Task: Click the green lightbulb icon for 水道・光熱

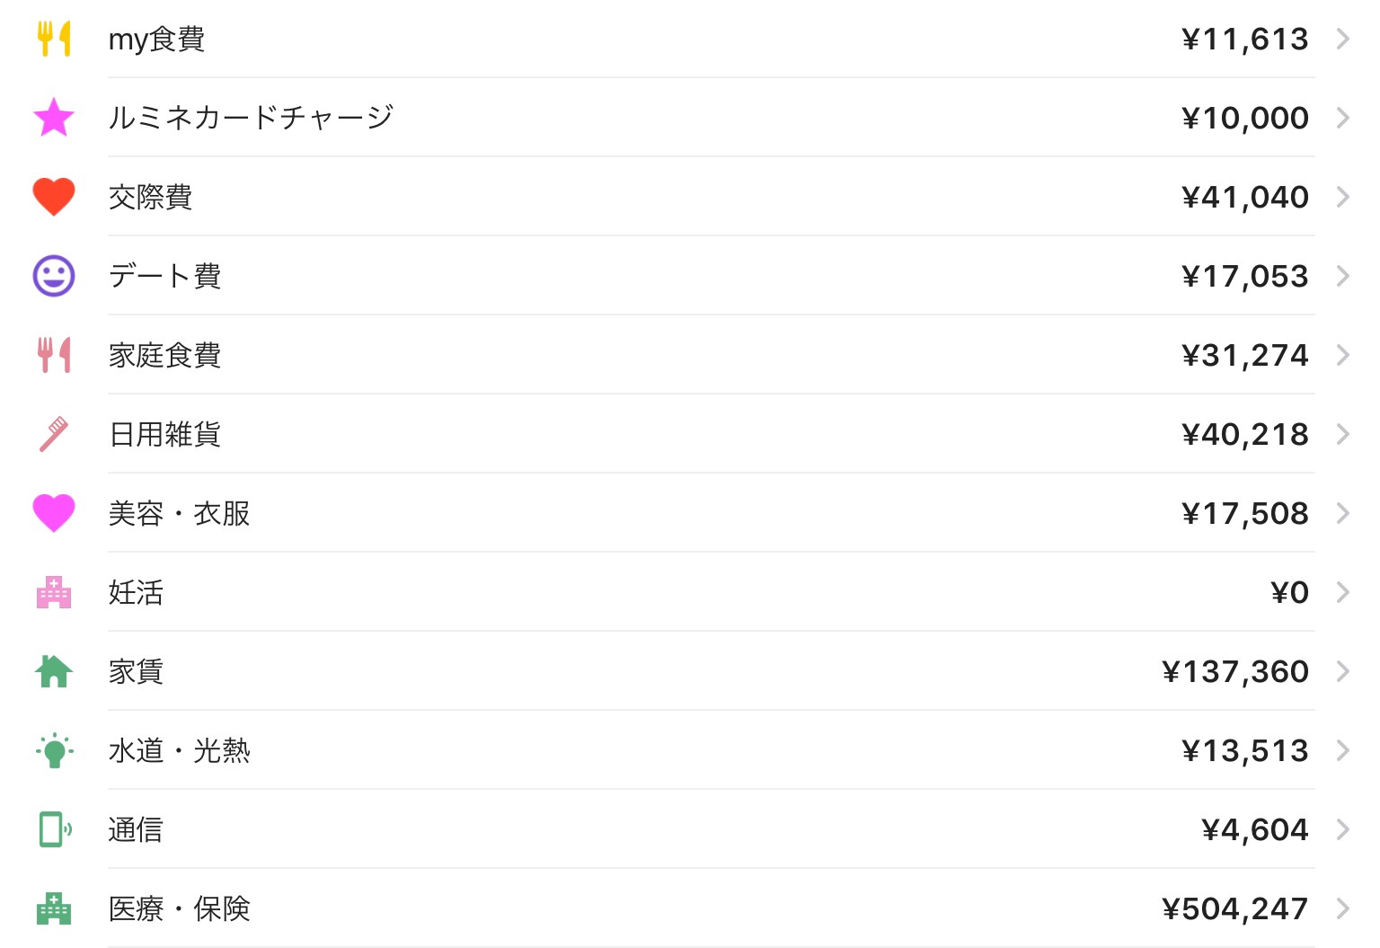Action: coord(54,750)
